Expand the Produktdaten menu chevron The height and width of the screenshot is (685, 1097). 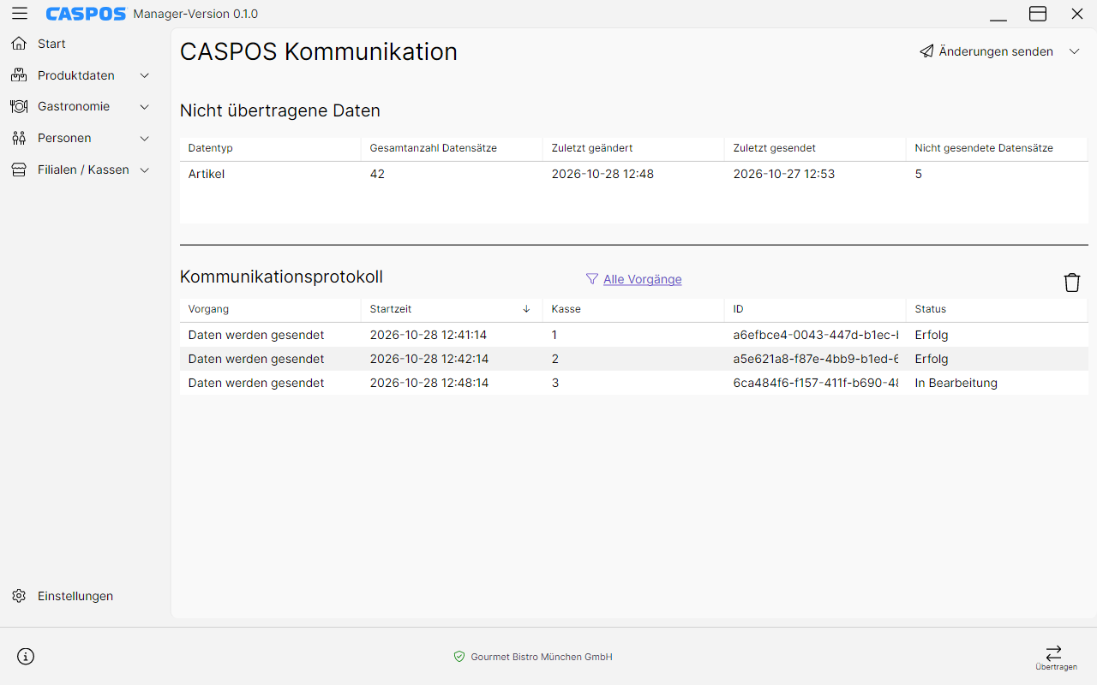coord(144,75)
